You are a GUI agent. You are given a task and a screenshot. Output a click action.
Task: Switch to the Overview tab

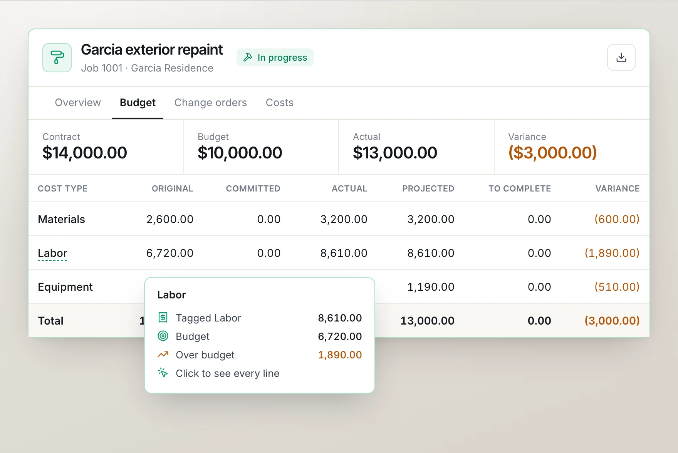pos(78,103)
